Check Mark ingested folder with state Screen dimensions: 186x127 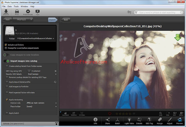tap(7, 92)
